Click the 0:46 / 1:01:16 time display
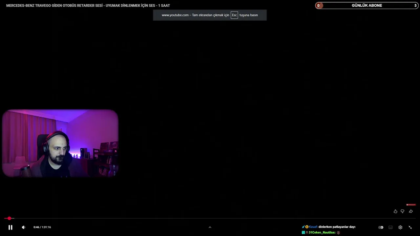Screen dimensions: 420x236 42,227
